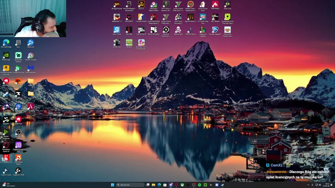
Task: Select the Goose Goose Duck icon
Action: [203, 6]
